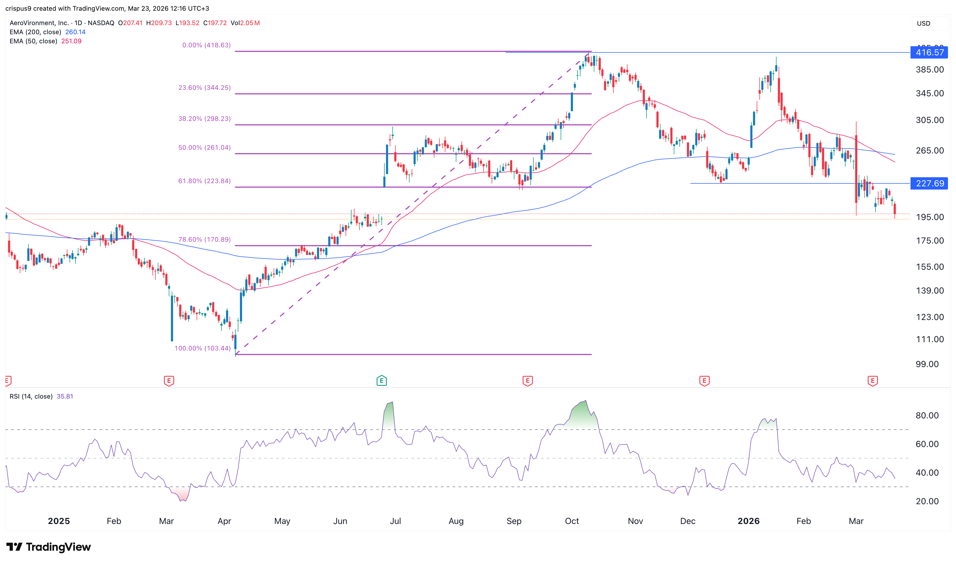The height and width of the screenshot is (563, 956).
Task: Click the 23.60% (344.25) Fibonacci label
Action: [204, 88]
